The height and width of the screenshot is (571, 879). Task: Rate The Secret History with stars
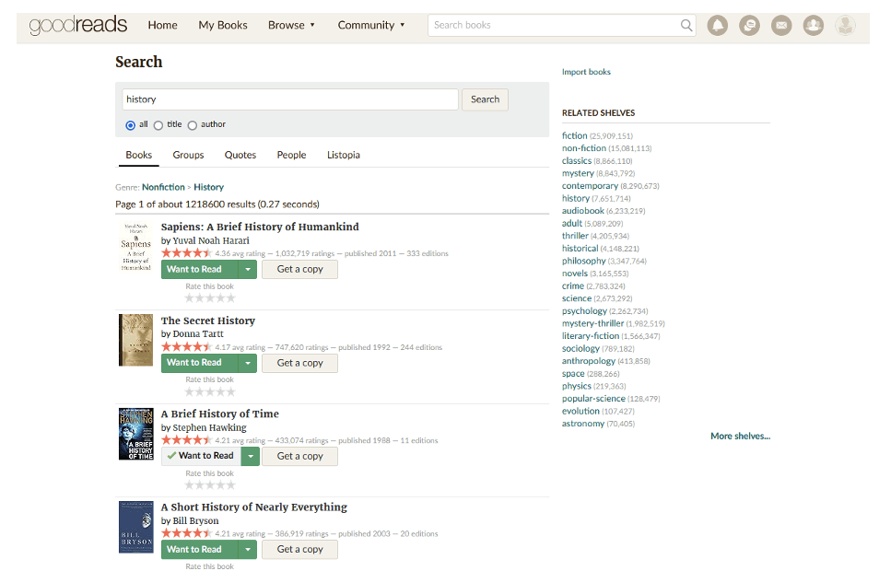[x=210, y=391]
